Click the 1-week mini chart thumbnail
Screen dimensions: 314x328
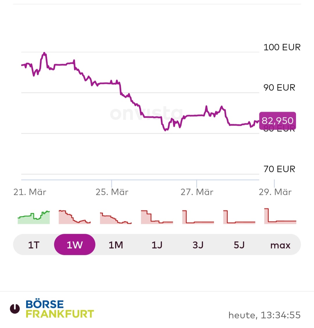pyautogui.click(x=75, y=217)
